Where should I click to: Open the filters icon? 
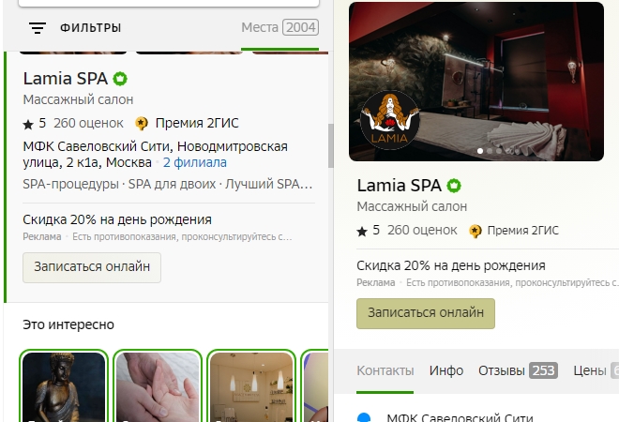click(38, 27)
